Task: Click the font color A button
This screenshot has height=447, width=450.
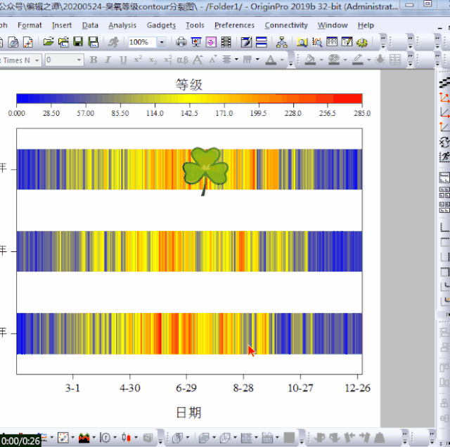Action: pos(271,60)
